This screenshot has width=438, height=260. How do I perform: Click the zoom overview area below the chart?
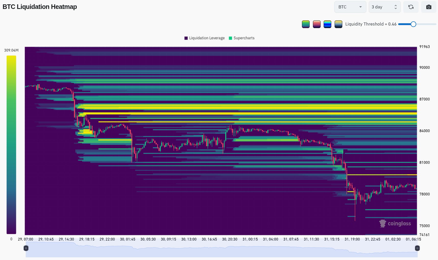coord(222,250)
